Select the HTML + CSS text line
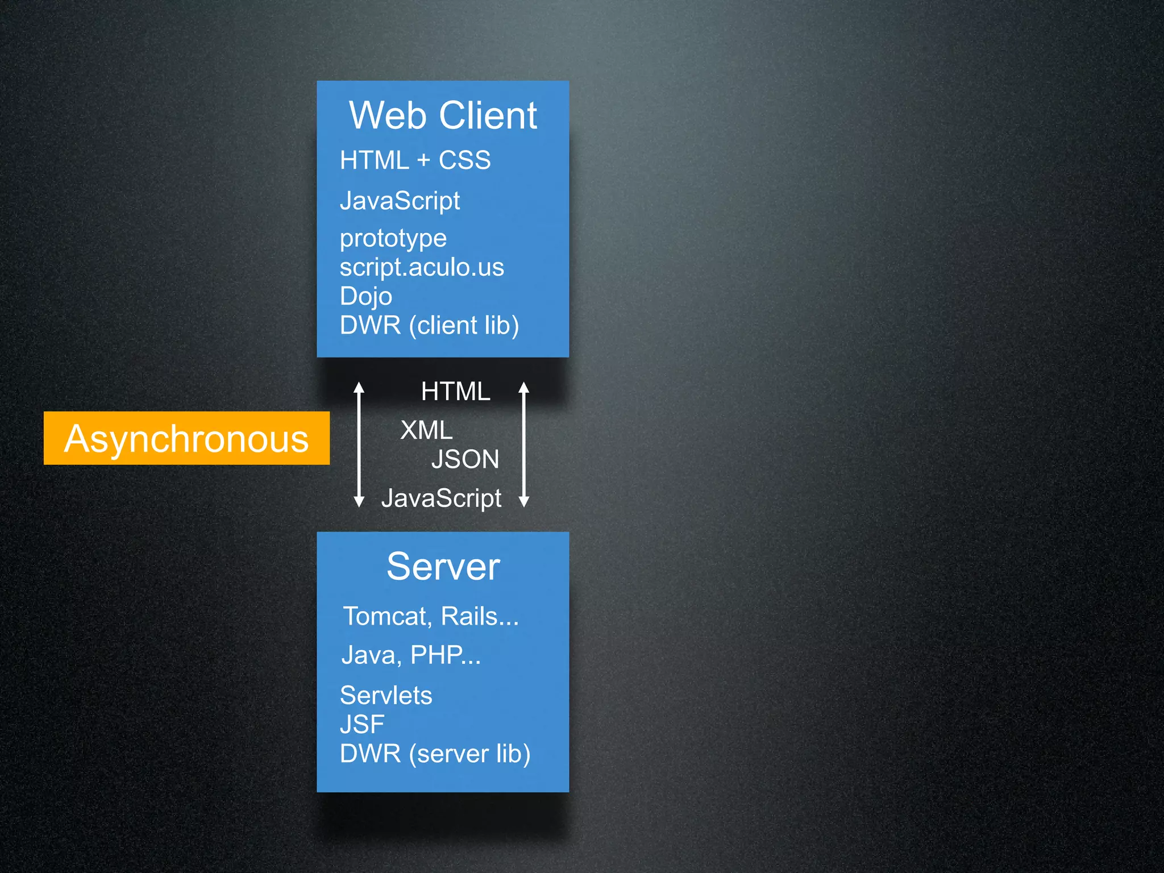Image resolution: width=1164 pixels, height=873 pixels. pos(415,160)
